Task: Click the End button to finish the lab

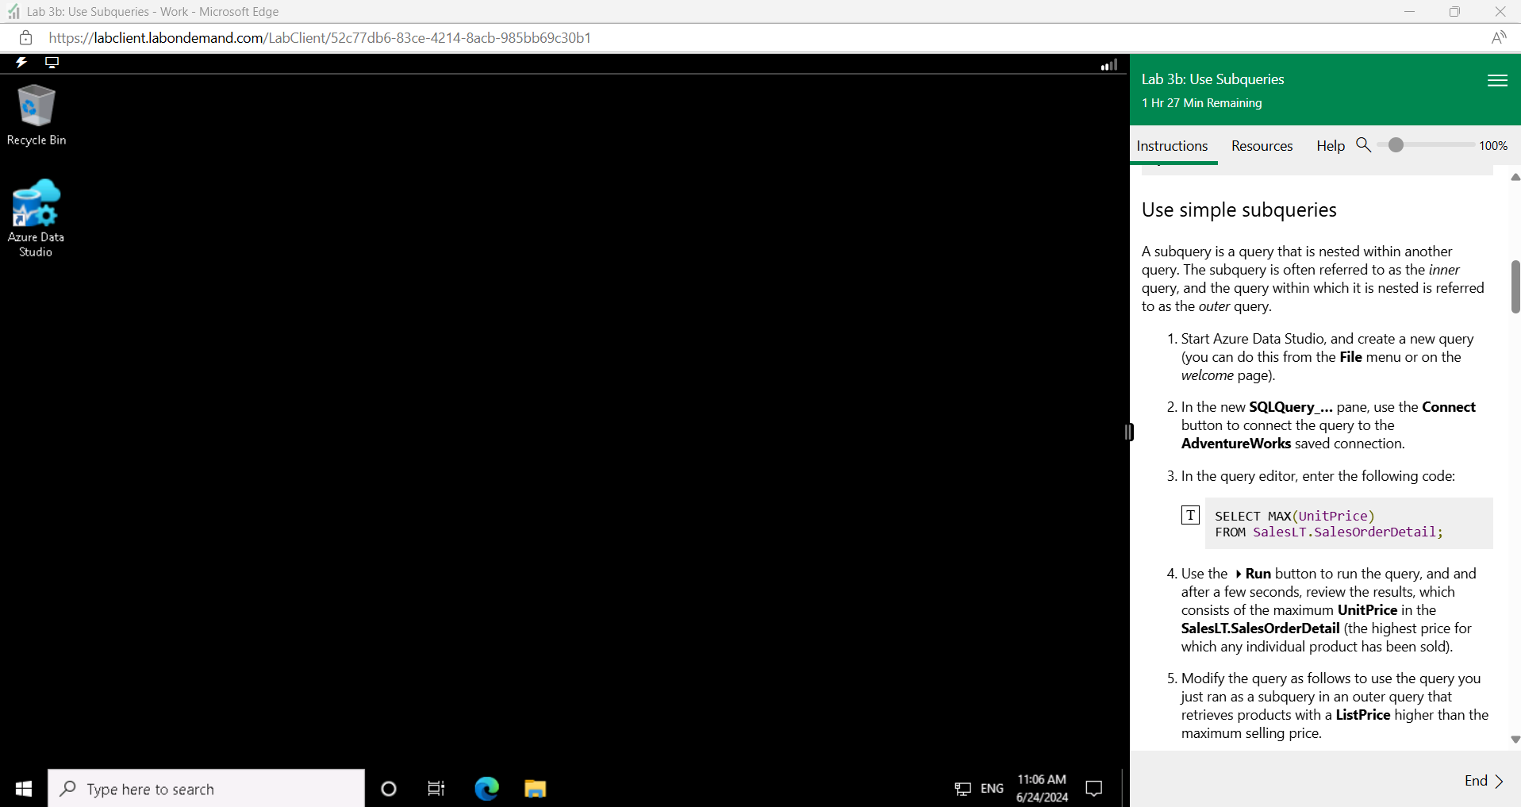Action: (x=1484, y=781)
